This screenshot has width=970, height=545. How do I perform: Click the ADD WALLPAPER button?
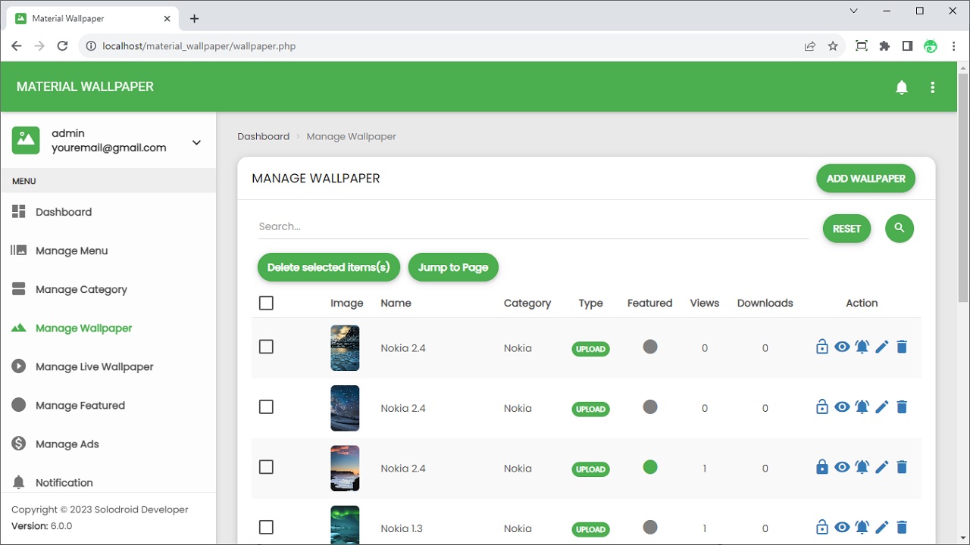[865, 179]
